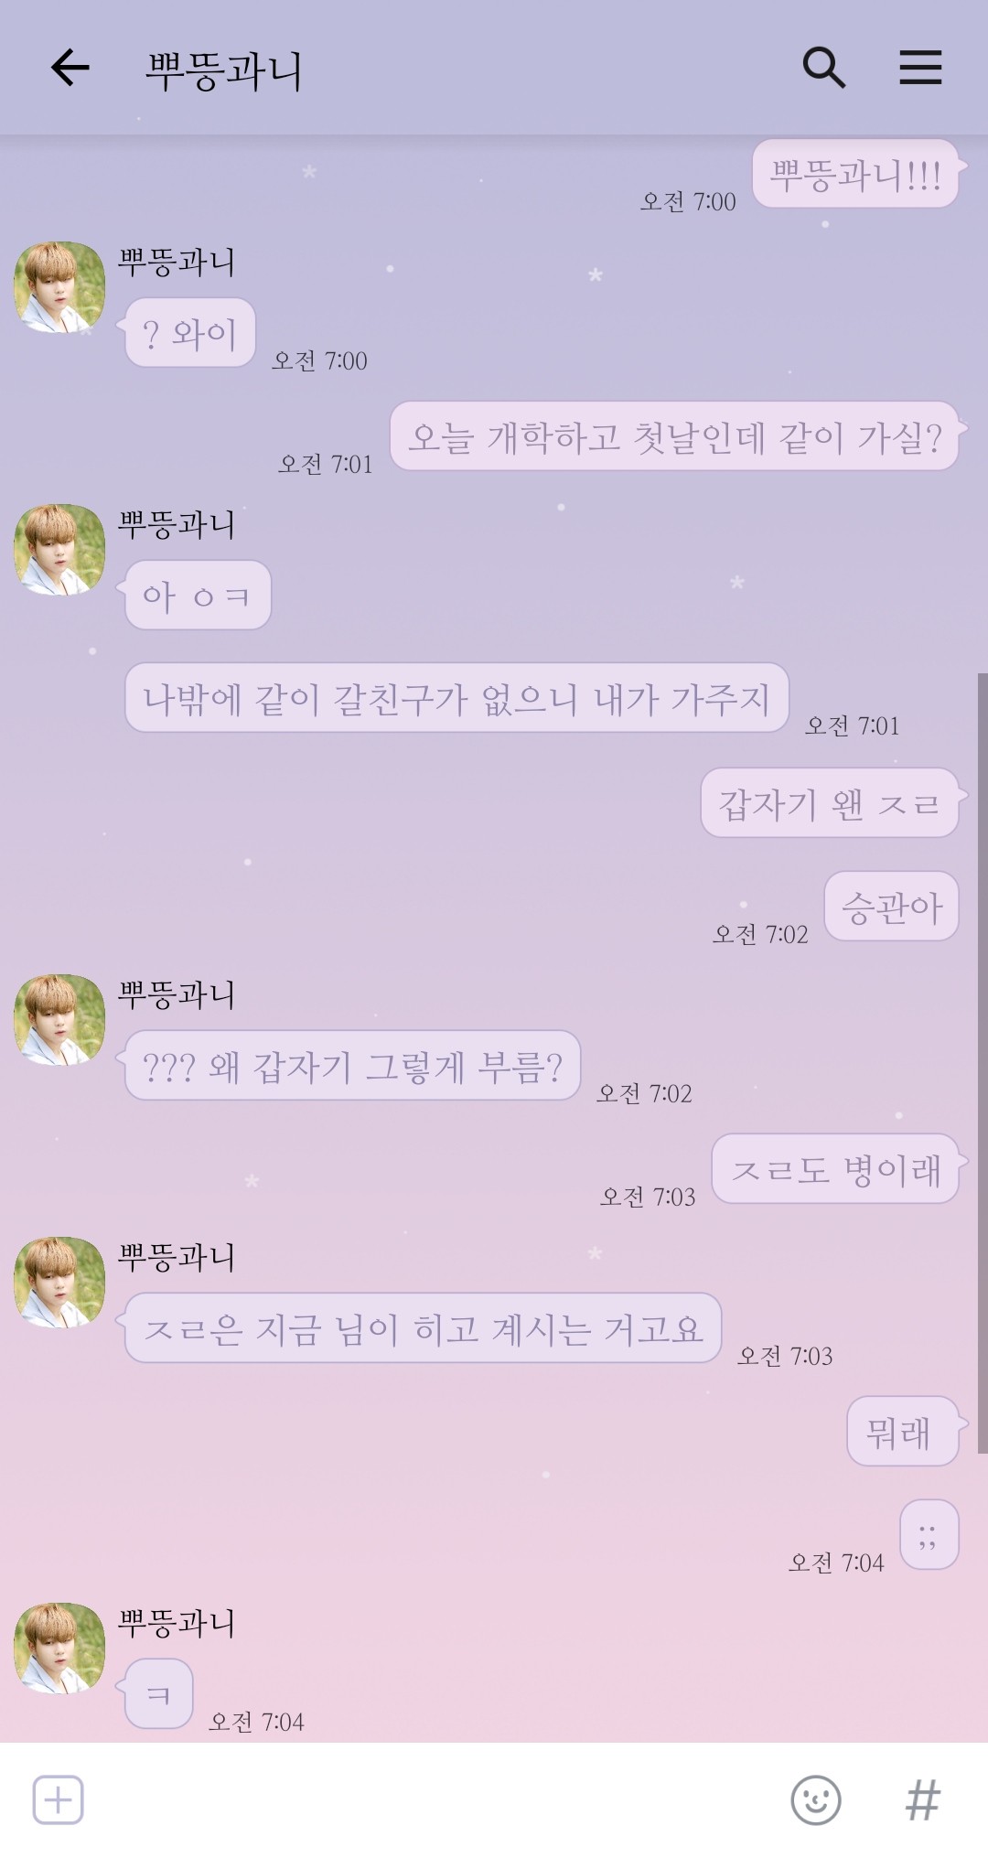988x1858 pixels.
Task: Open search with the magnifier icon
Action: click(x=823, y=68)
